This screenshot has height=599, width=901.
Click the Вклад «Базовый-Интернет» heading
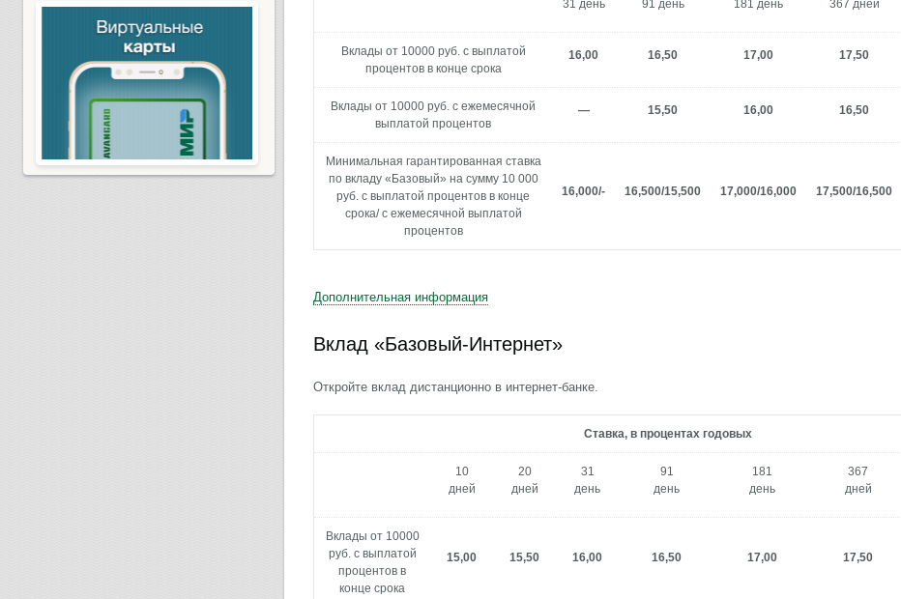pyautogui.click(x=437, y=344)
